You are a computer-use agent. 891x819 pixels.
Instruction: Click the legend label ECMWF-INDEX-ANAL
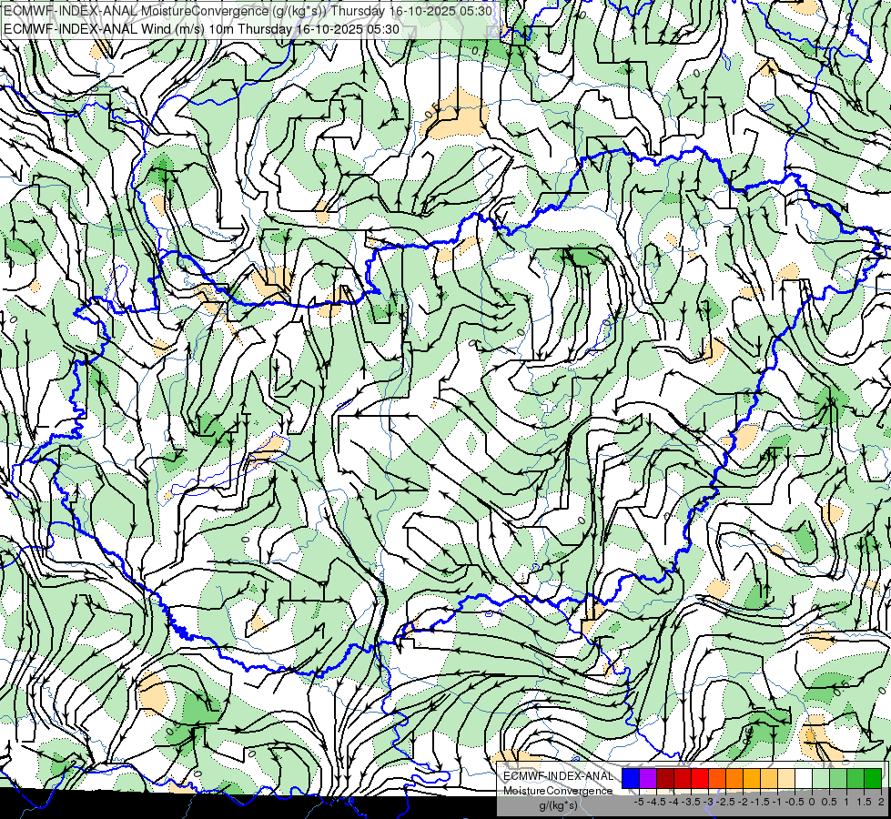point(558,776)
